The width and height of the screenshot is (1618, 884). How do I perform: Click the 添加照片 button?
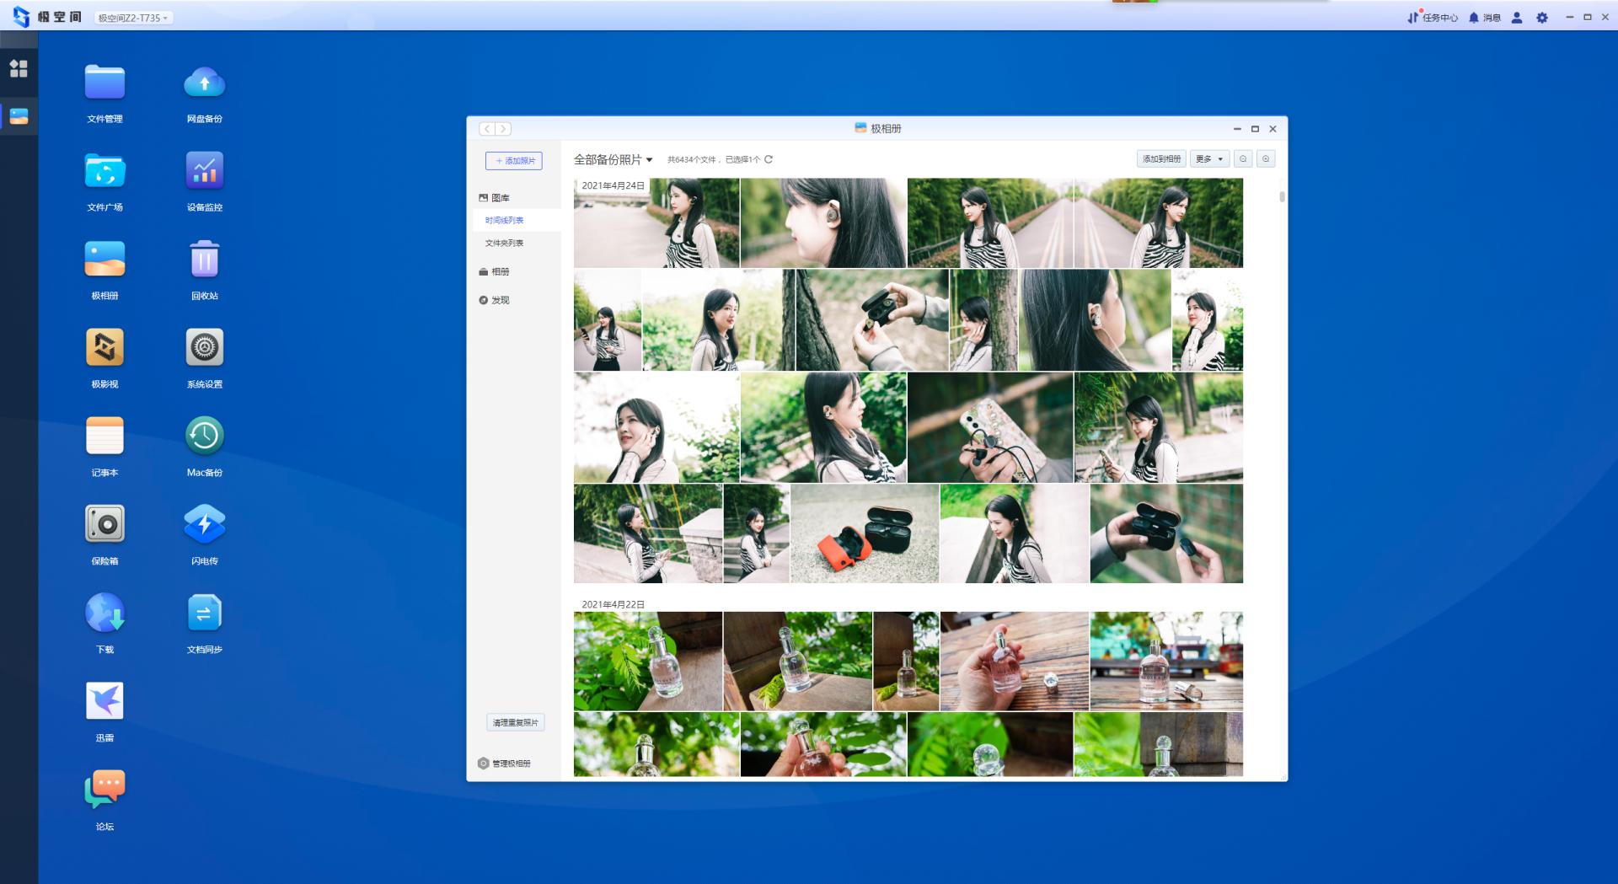(x=514, y=161)
